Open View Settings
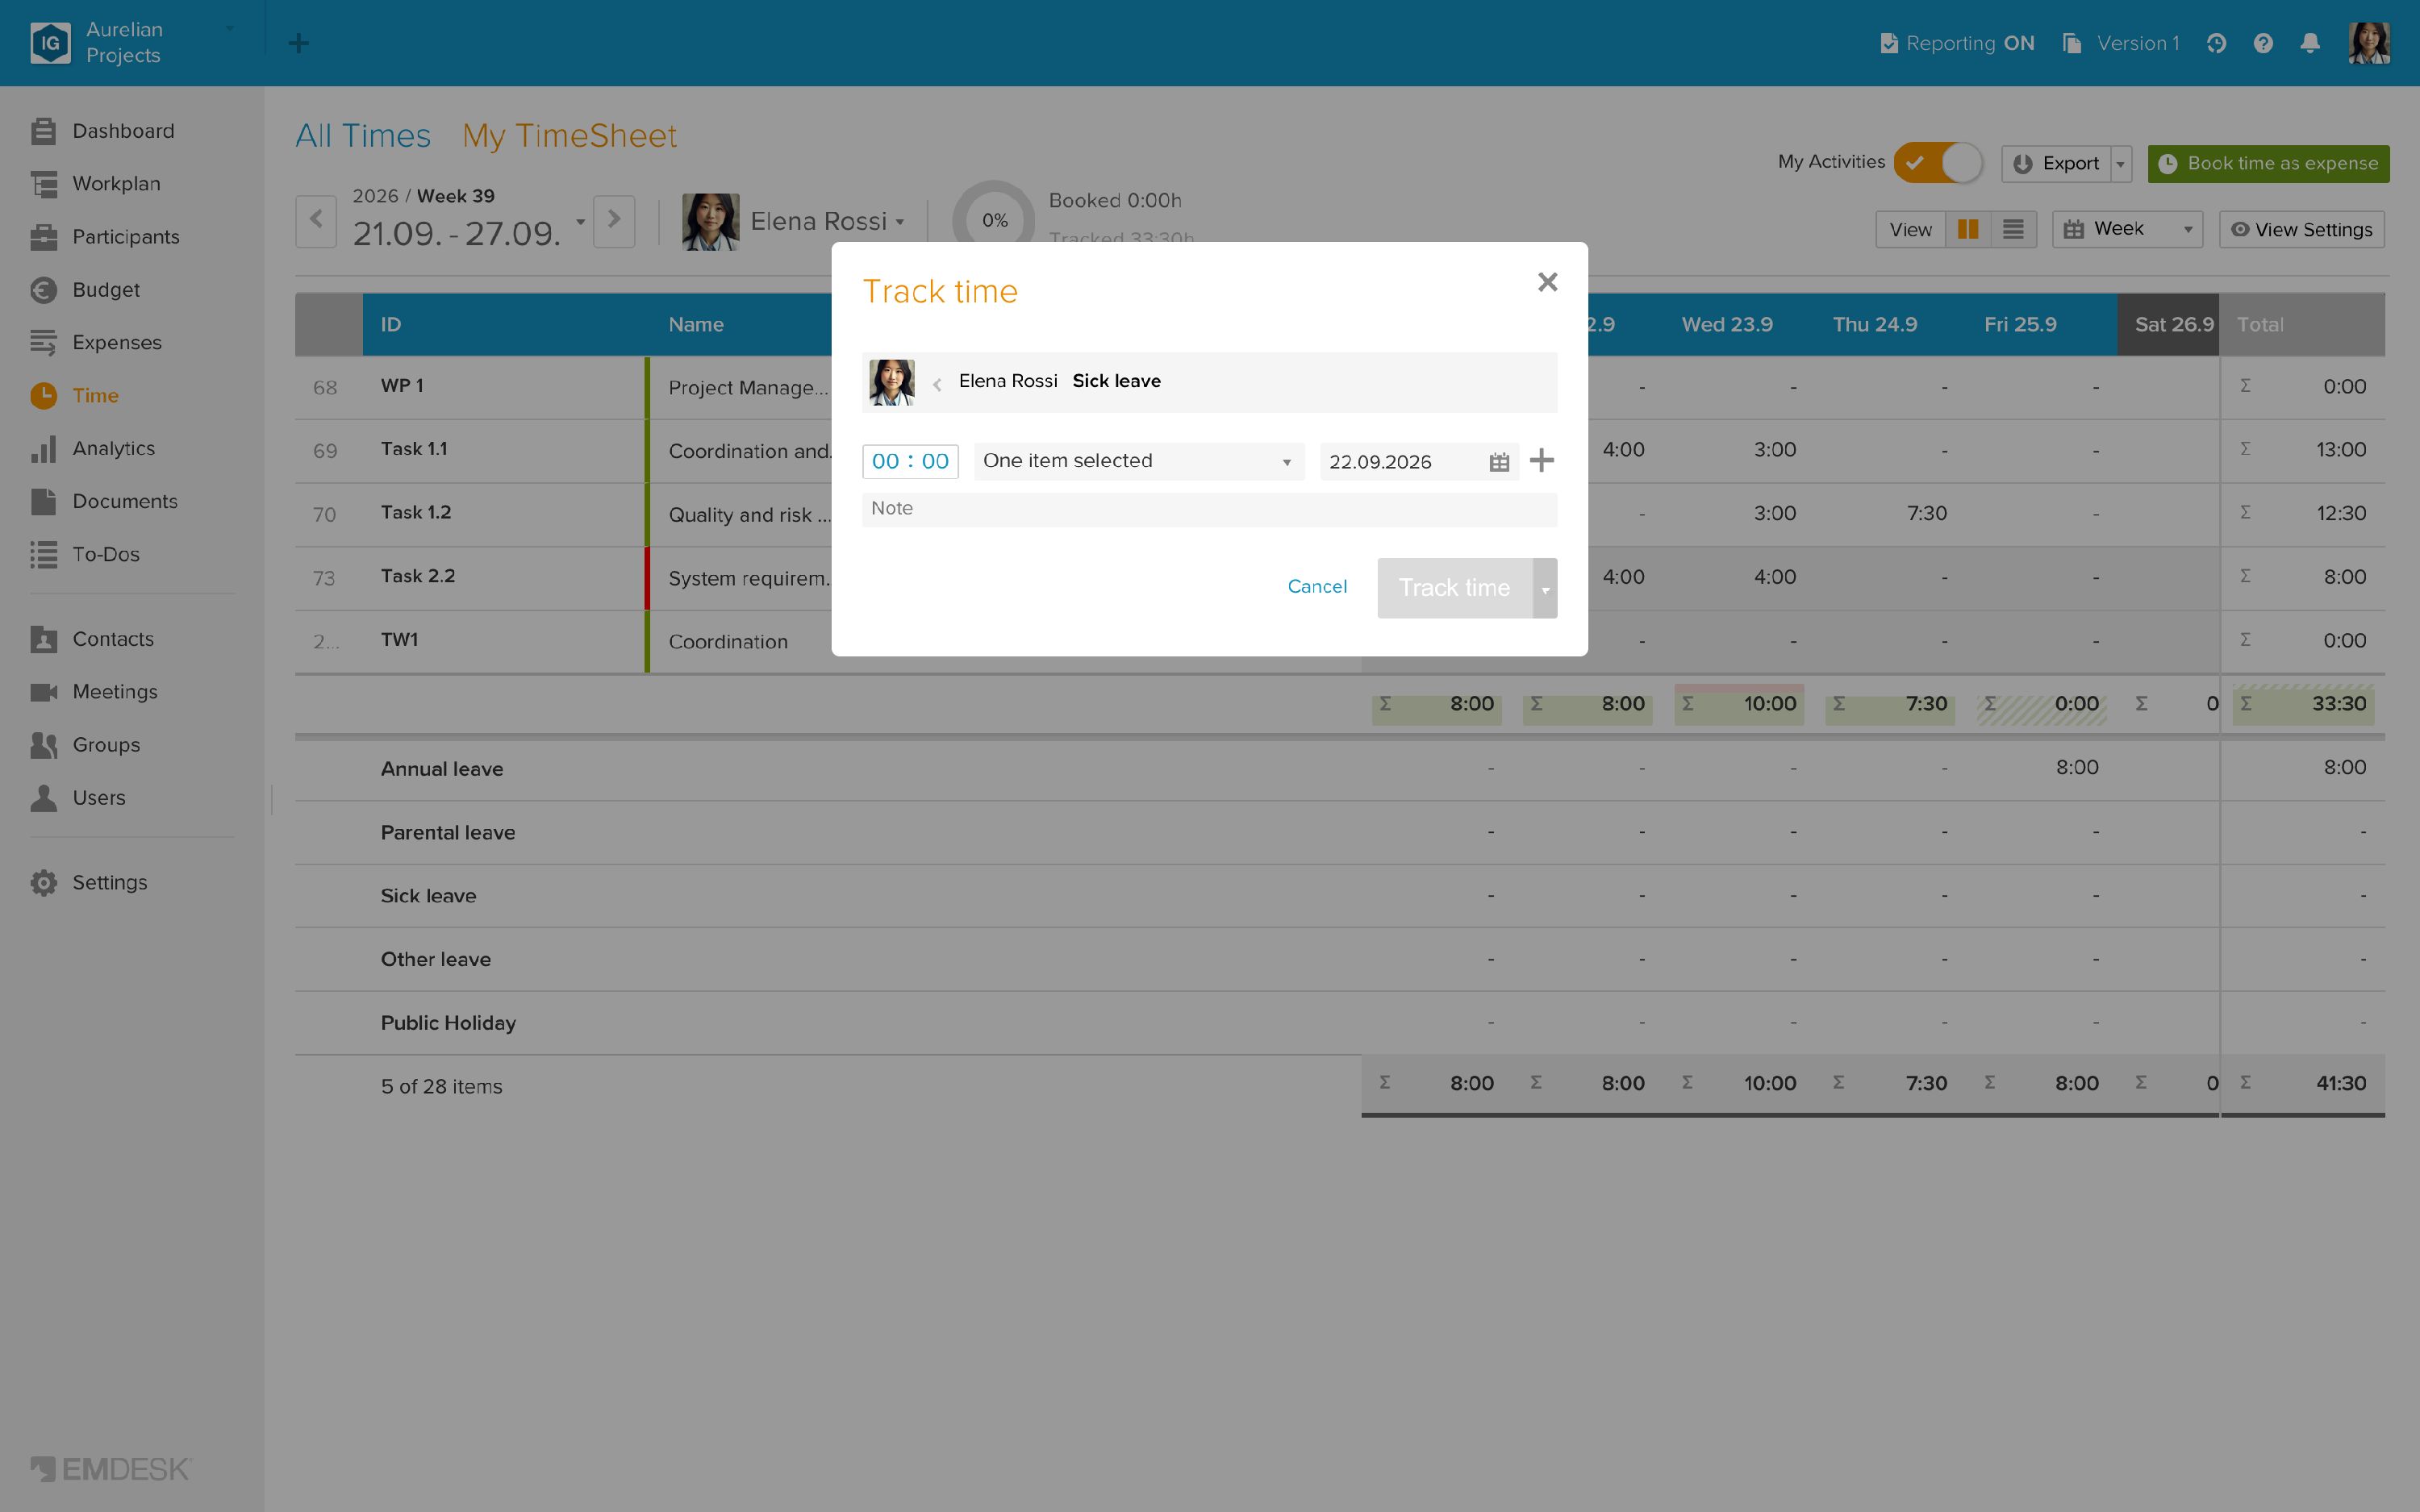The height and width of the screenshot is (1512, 2420). (2302, 230)
